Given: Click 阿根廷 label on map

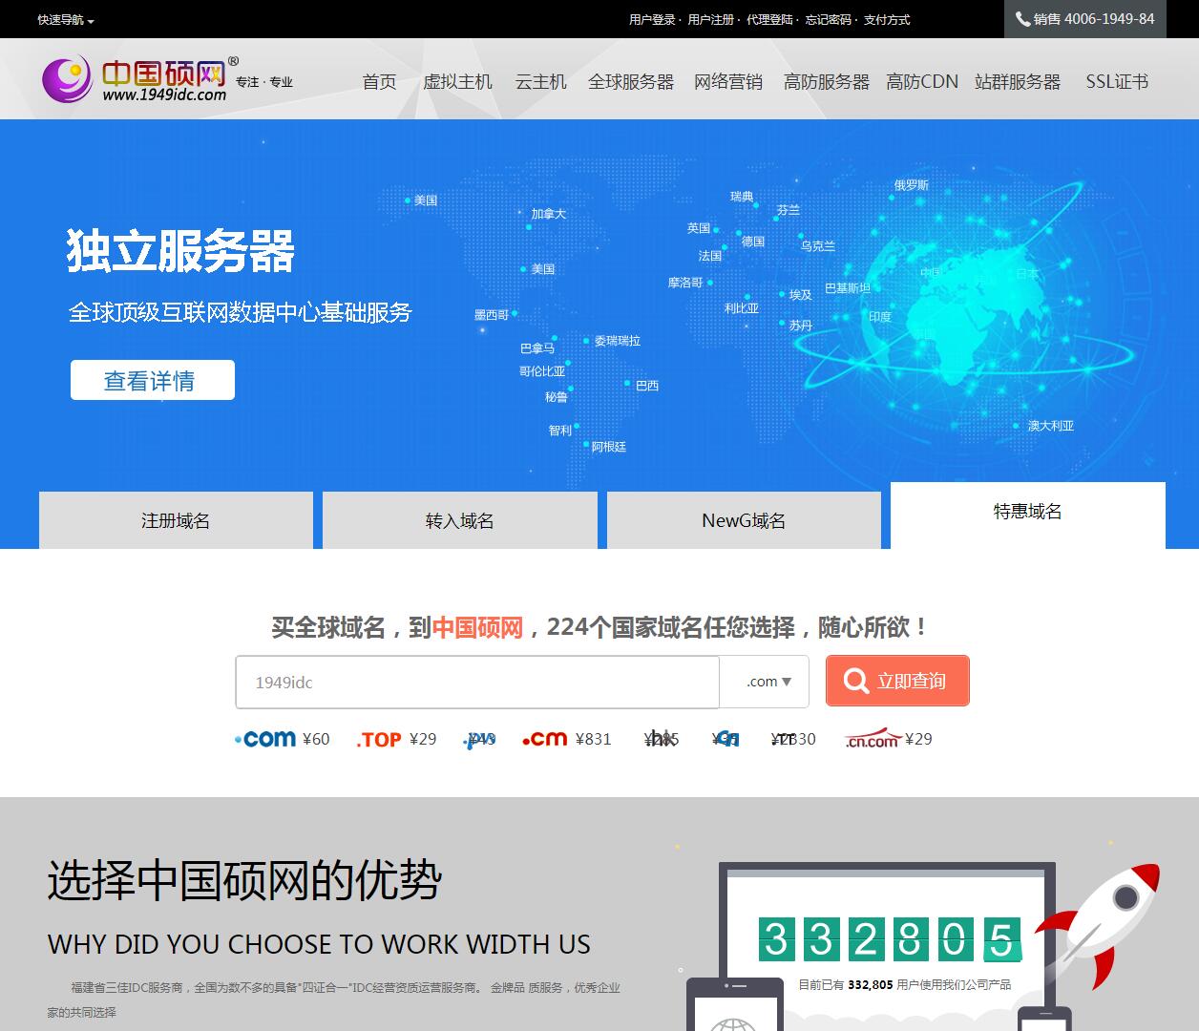Looking at the screenshot, I should click(x=609, y=447).
